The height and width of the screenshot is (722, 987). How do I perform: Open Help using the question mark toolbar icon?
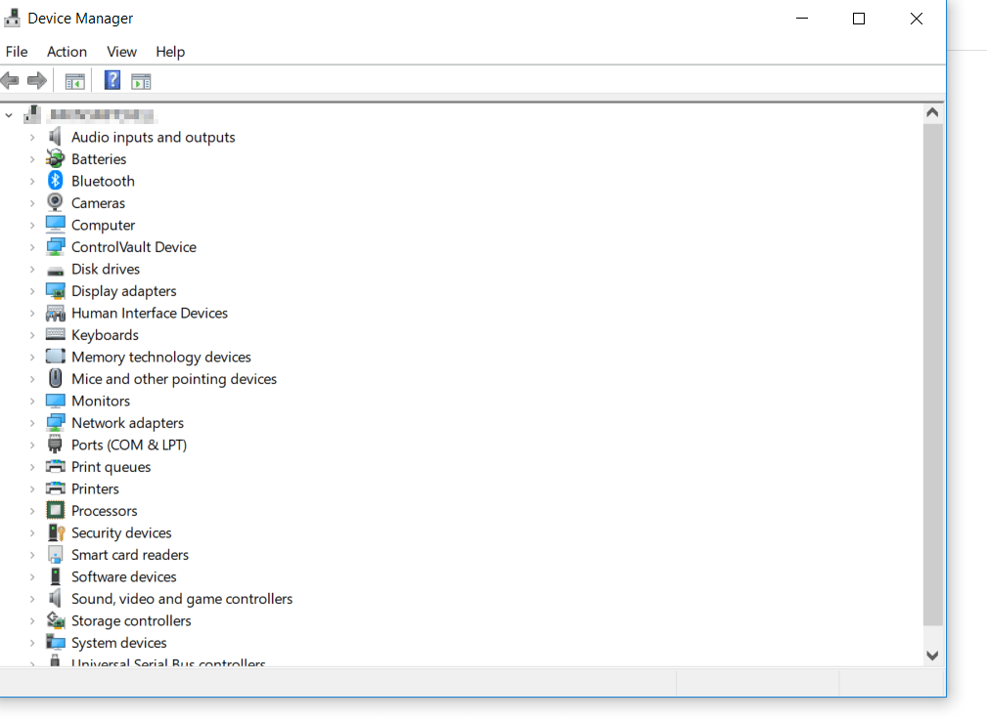(x=112, y=80)
